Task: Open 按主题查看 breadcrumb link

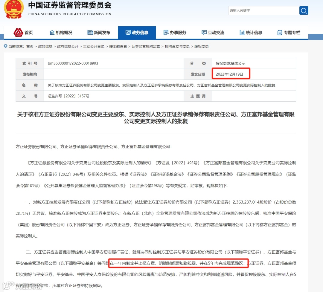Action: [x=118, y=46]
